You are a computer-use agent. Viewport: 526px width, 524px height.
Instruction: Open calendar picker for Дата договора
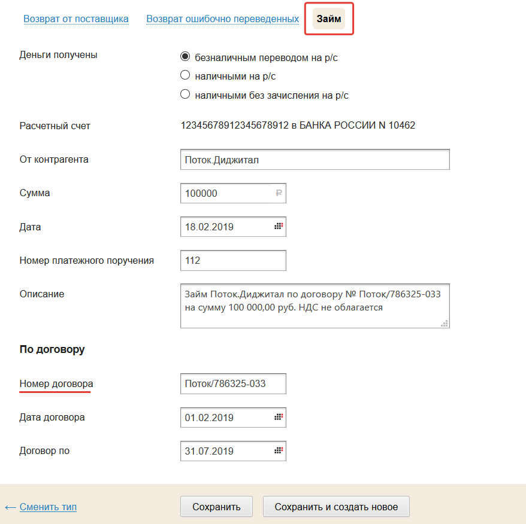279,417
